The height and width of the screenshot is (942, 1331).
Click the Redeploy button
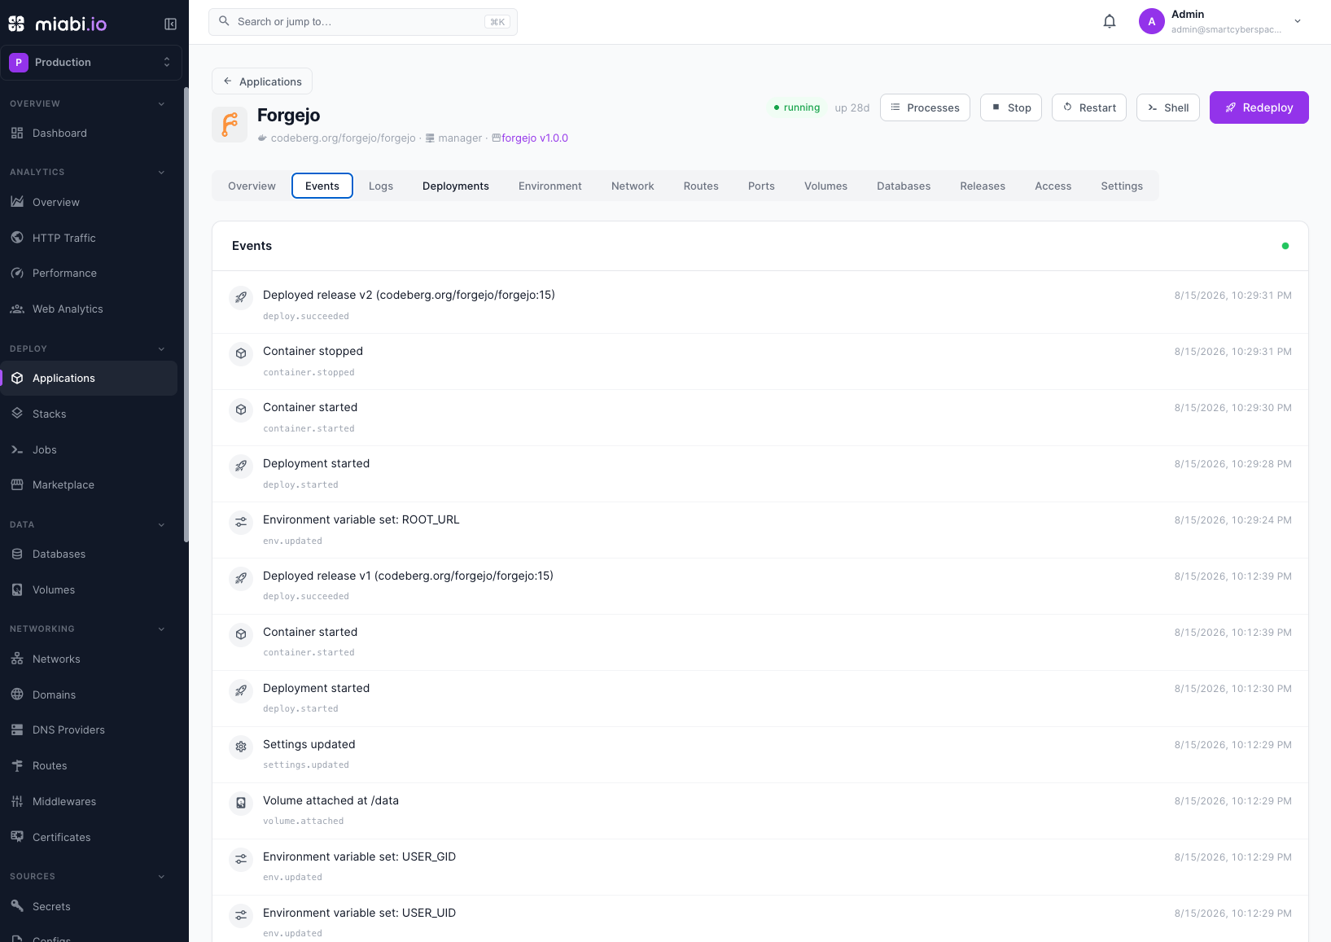pyautogui.click(x=1259, y=107)
